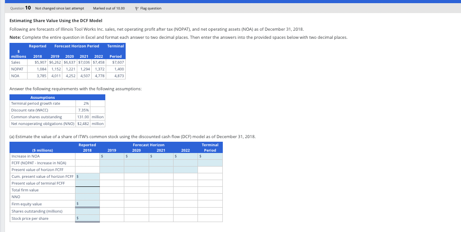Click the Flag question link
The image size is (461, 232).
[x=151, y=8]
